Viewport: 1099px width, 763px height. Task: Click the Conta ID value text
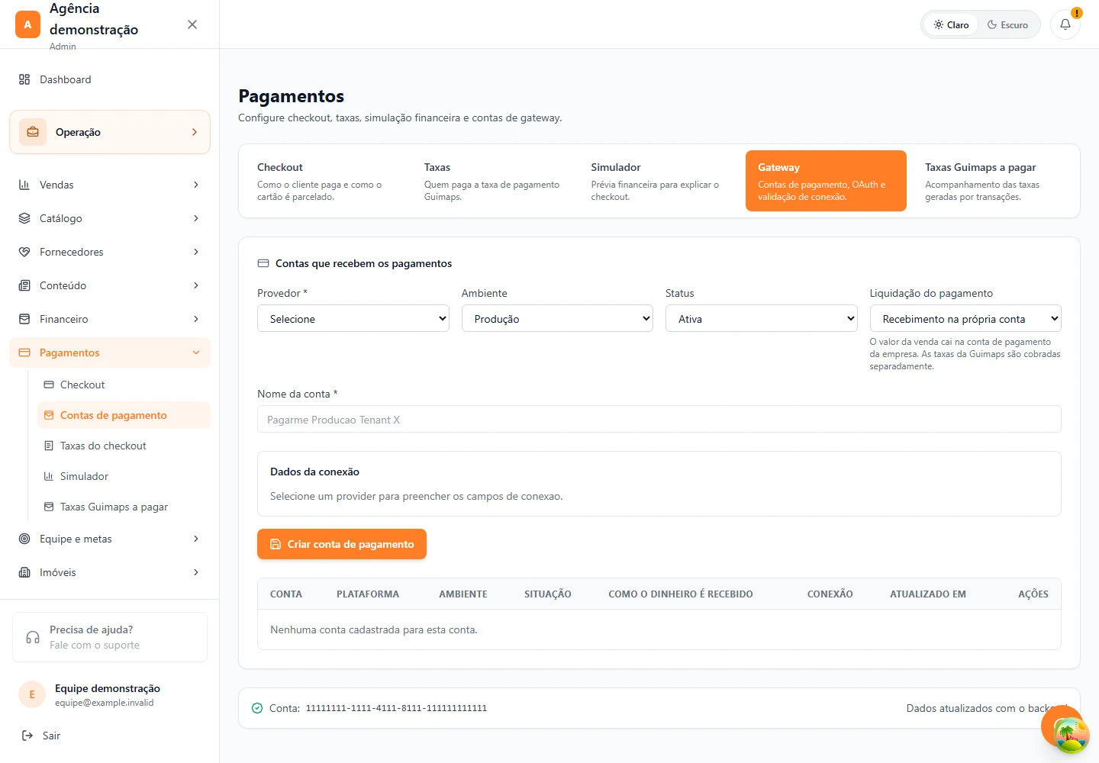(x=396, y=708)
